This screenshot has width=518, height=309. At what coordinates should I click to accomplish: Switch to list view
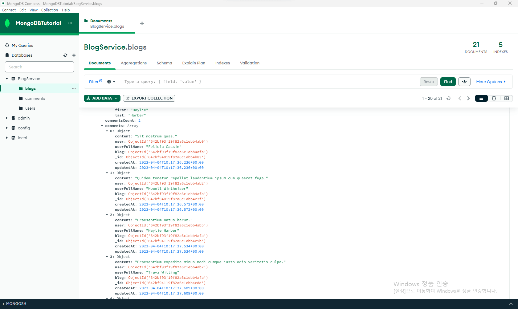481,98
